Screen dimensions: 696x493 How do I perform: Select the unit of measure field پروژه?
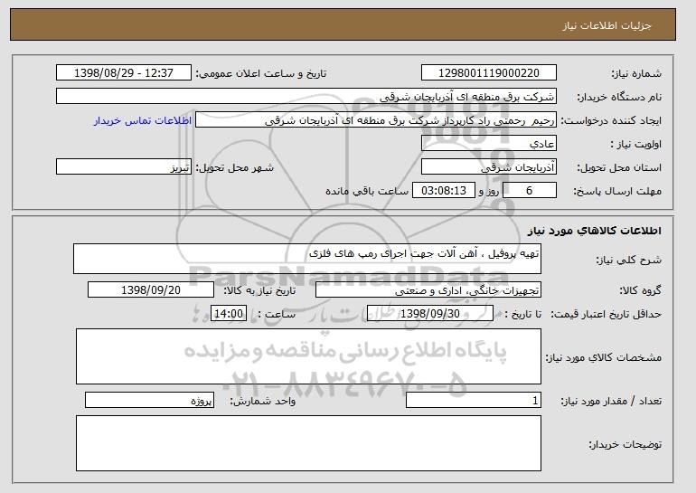[149, 400]
